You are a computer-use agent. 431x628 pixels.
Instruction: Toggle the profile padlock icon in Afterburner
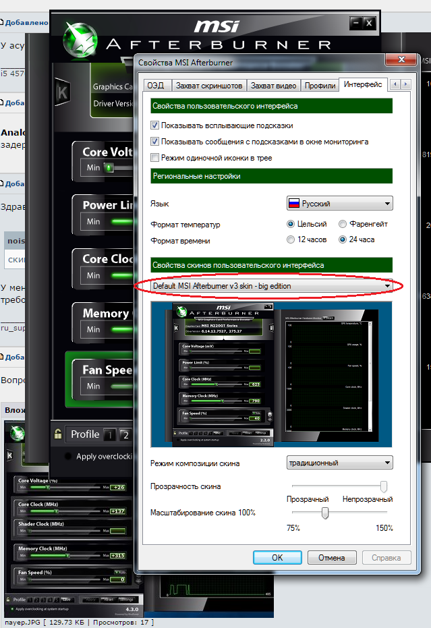(58, 434)
